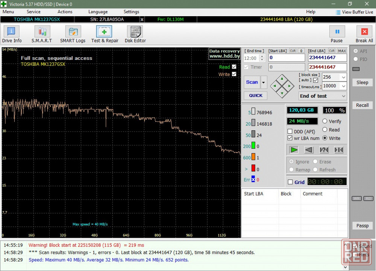The width and height of the screenshot is (376, 271).
Task: Click the red slow block swatch
Action: [x=253, y=168]
